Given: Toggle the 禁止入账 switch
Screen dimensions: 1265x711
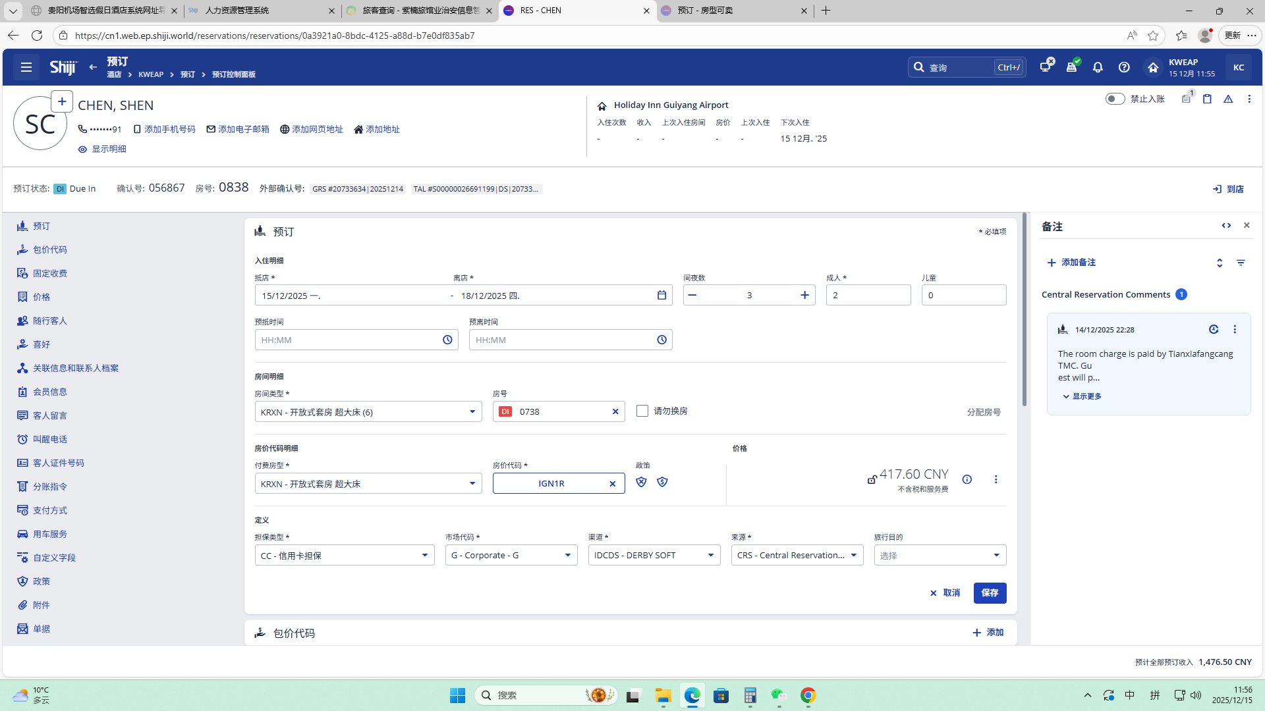Looking at the screenshot, I should (1115, 99).
